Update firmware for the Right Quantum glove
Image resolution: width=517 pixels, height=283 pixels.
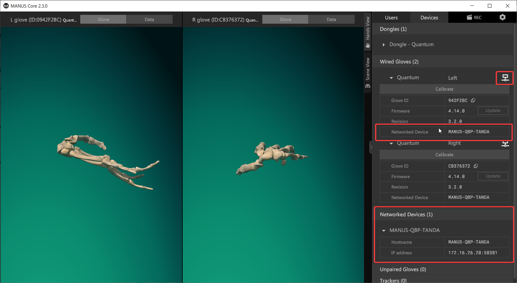(x=493, y=176)
